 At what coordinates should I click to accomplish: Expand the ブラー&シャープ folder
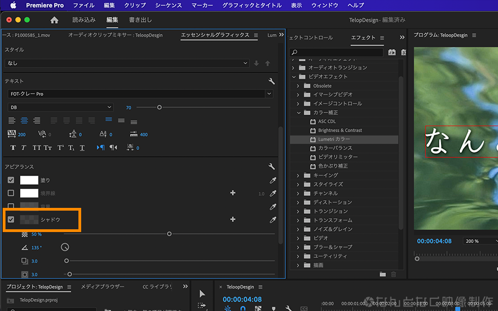pyautogui.click(x=298, y=247)
